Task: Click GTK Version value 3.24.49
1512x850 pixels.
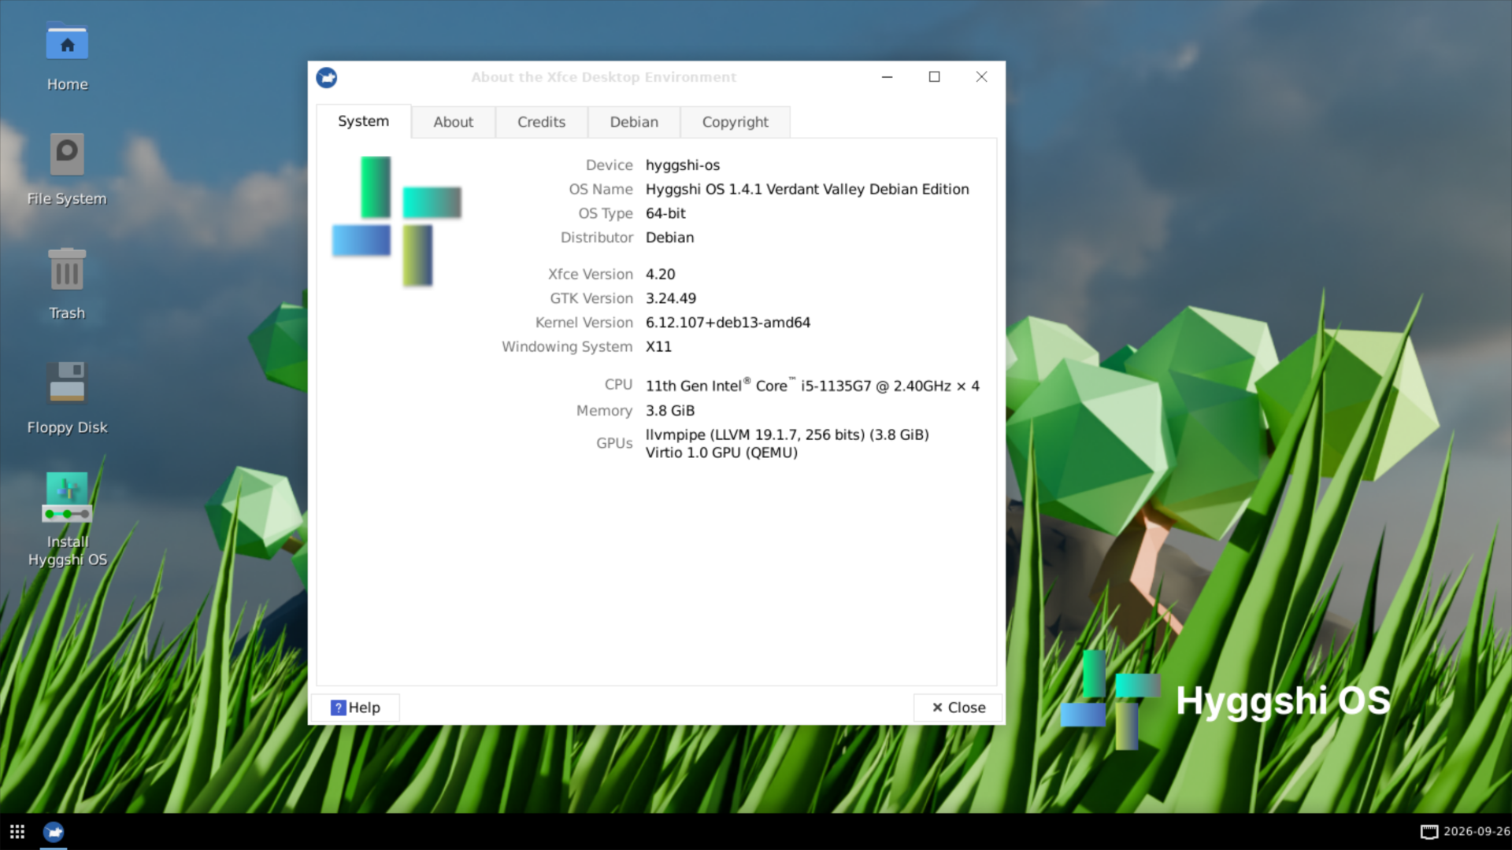Action: tap(671, 298)
